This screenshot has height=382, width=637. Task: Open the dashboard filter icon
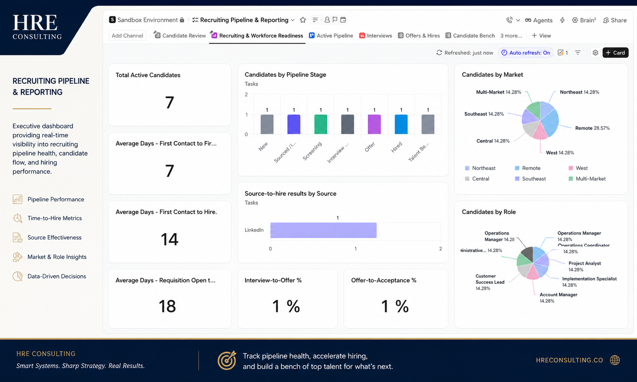[x=578, y=53]
